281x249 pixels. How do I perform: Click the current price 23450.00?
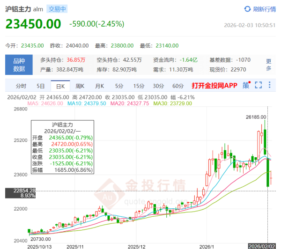click(33, 24)
